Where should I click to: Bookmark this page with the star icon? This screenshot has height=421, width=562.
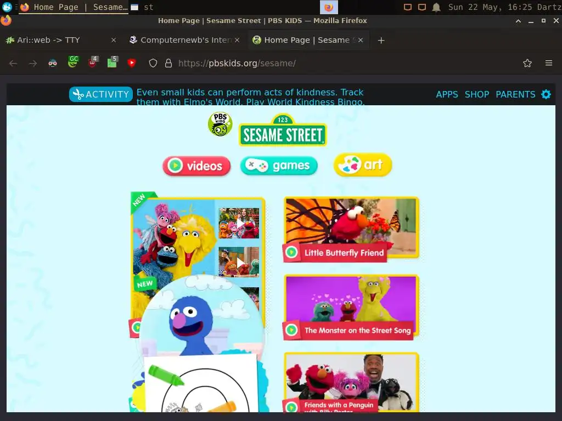pyautogui.click(x=527, y=64)
